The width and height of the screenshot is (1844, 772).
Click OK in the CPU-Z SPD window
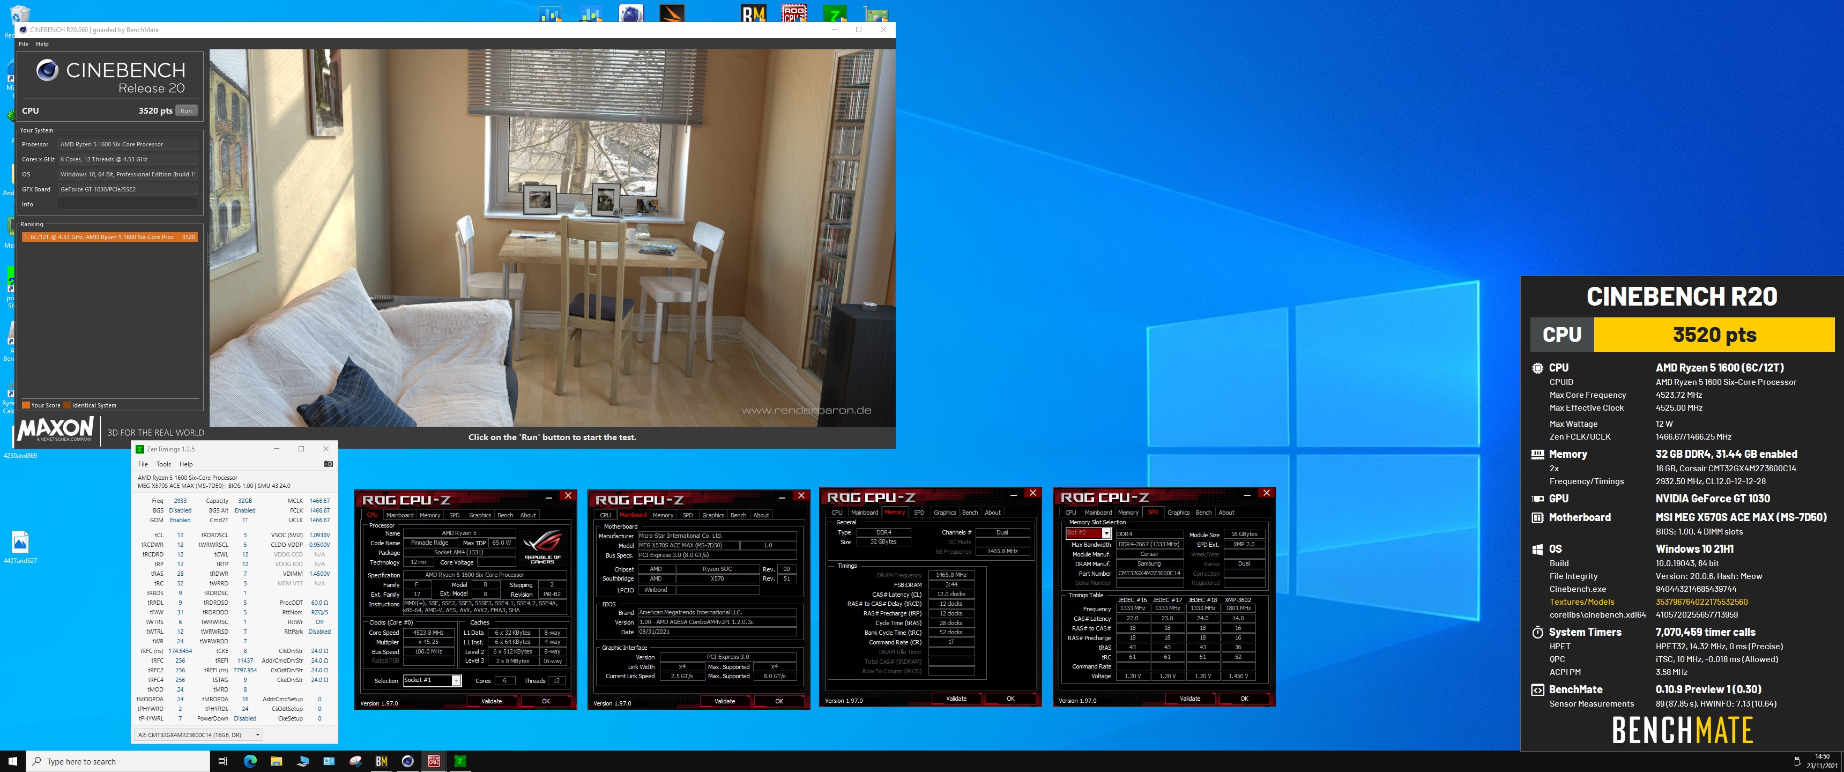click(x=1244, y=698)
